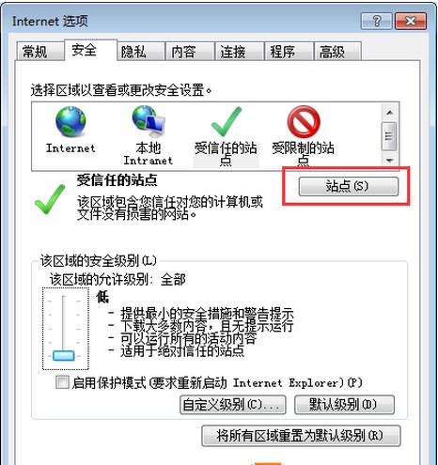Close the Internet 选项 dialog

coord(411,22)
